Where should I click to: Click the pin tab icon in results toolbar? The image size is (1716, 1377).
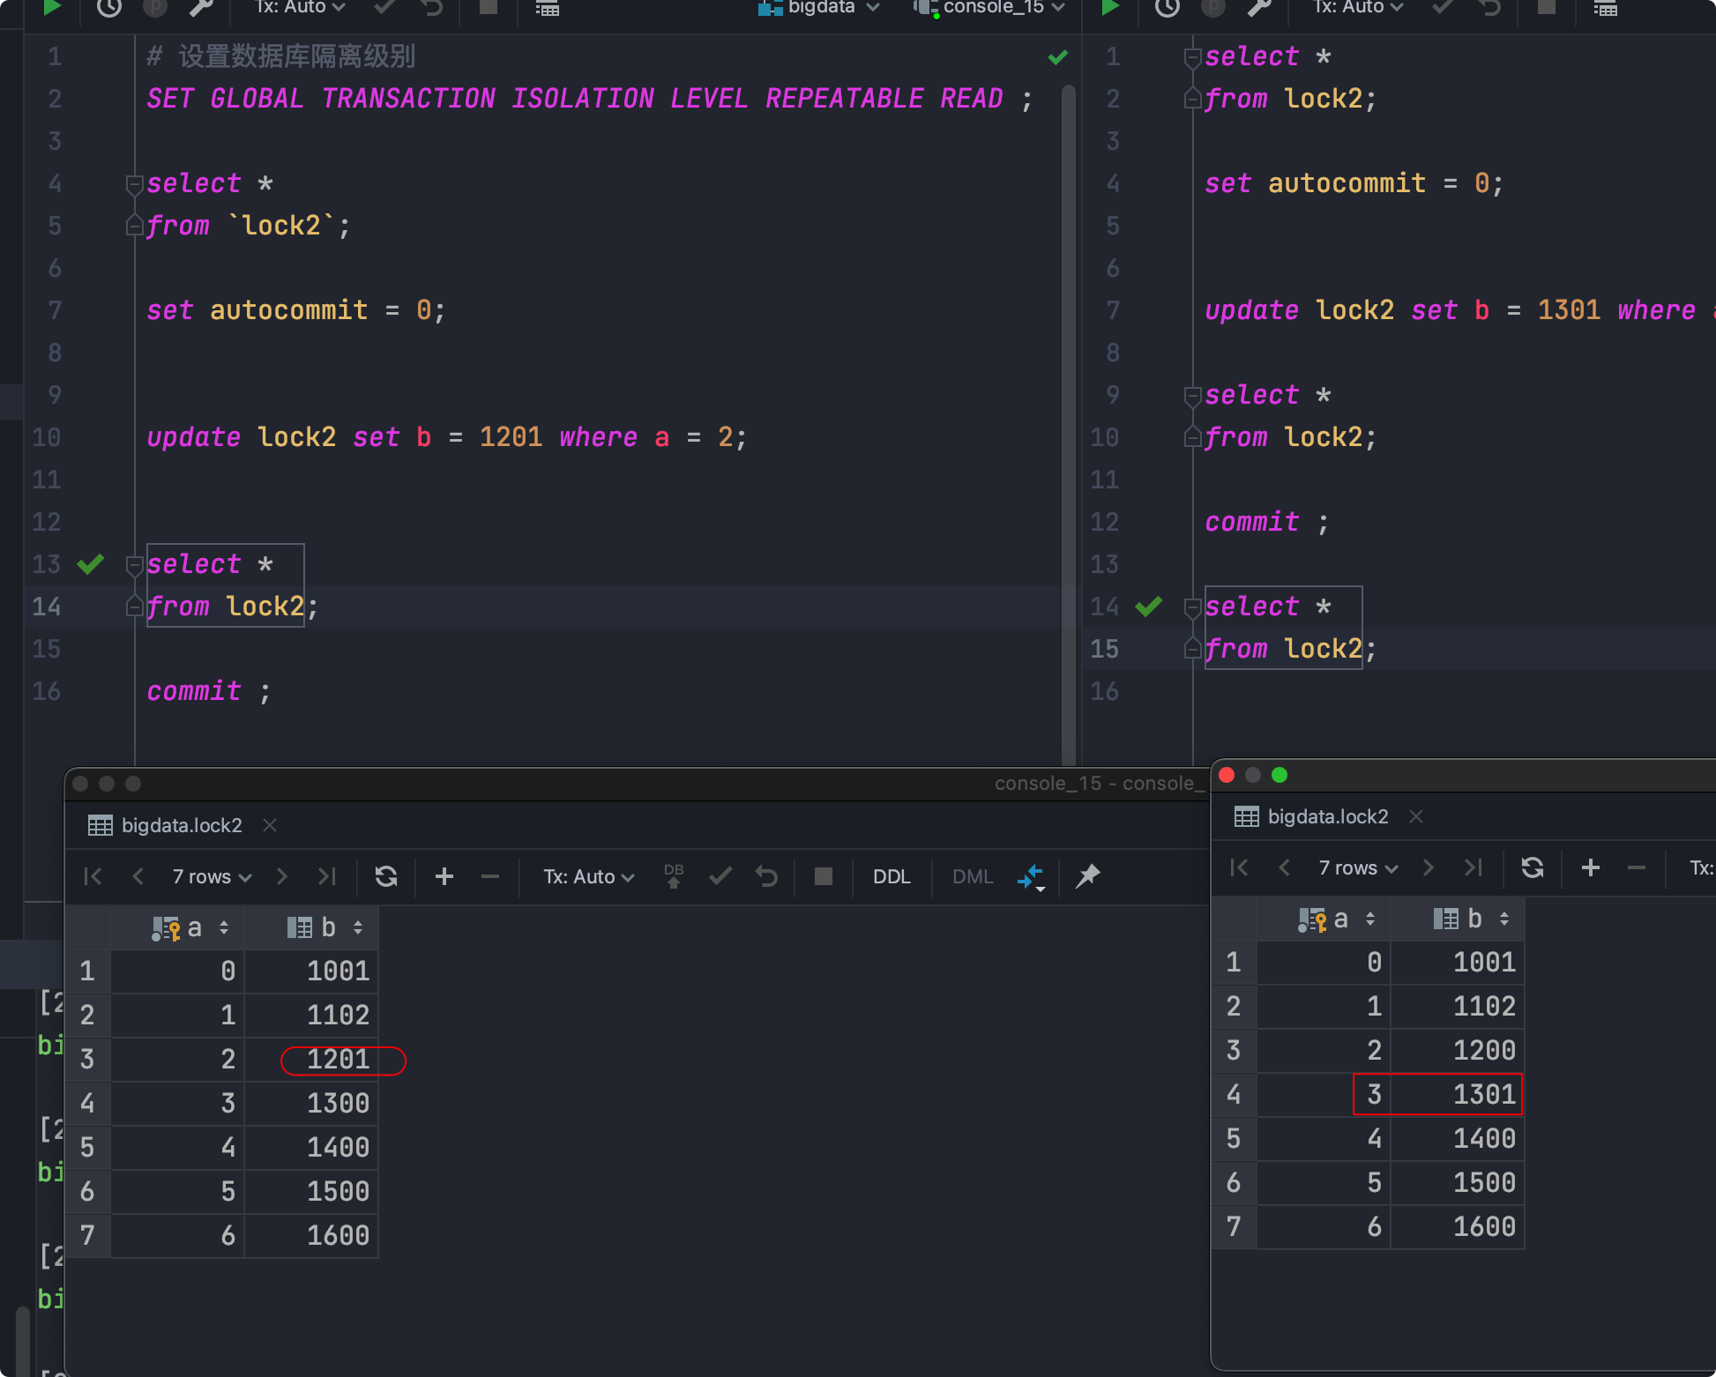tap(1088, 876)
